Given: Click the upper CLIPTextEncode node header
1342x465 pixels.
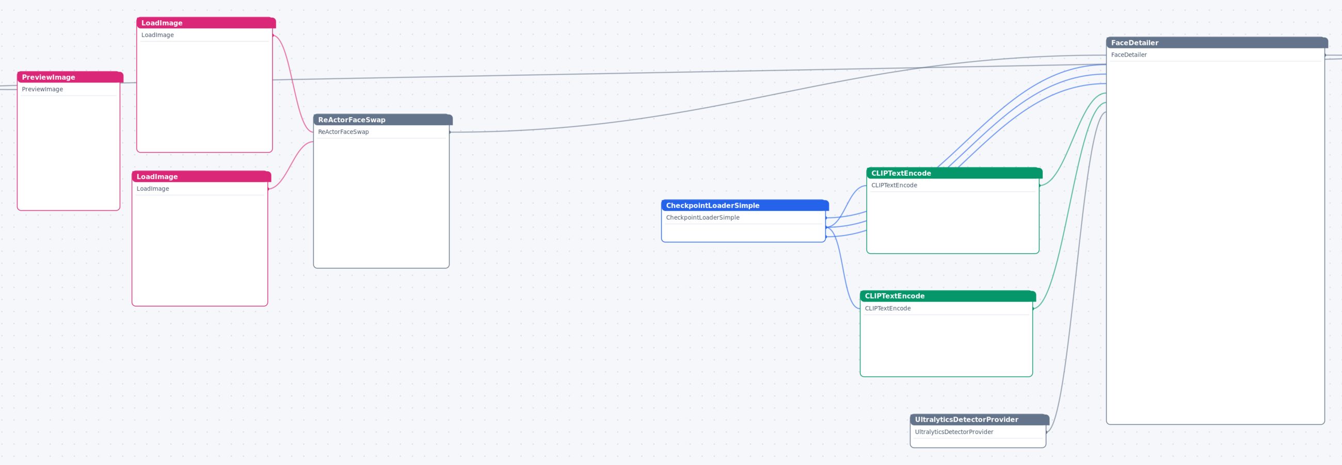Looking at the screenshot, I should pos(954,173).
